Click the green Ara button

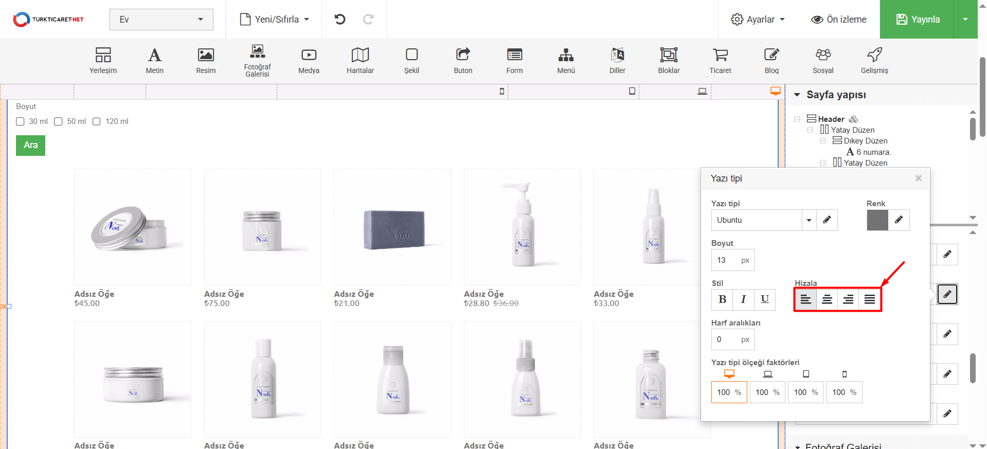(30, 146)
